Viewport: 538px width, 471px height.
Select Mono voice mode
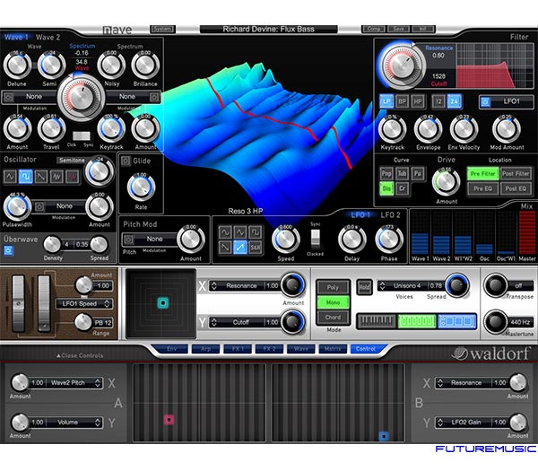(333, 302)
